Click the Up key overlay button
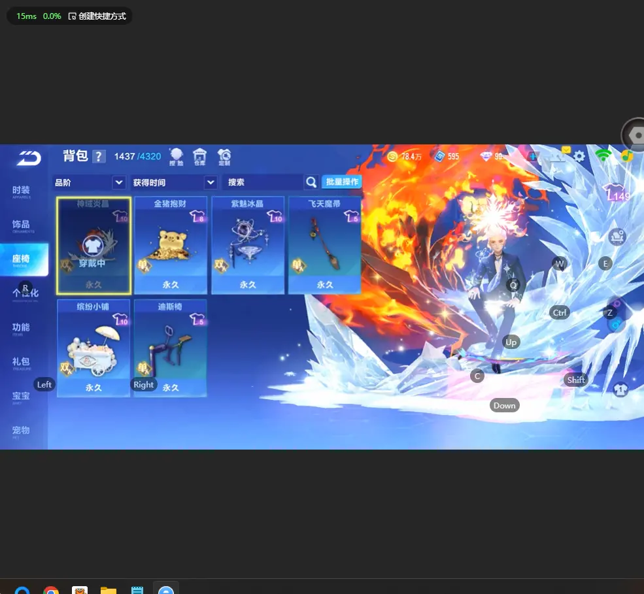Image resolution: width=644 pixels, height=594 pixels. pos(511,342)
